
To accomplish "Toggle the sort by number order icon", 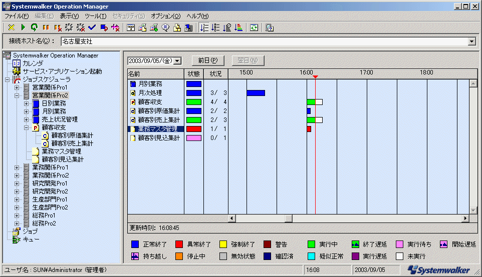I will click(204, 27).
